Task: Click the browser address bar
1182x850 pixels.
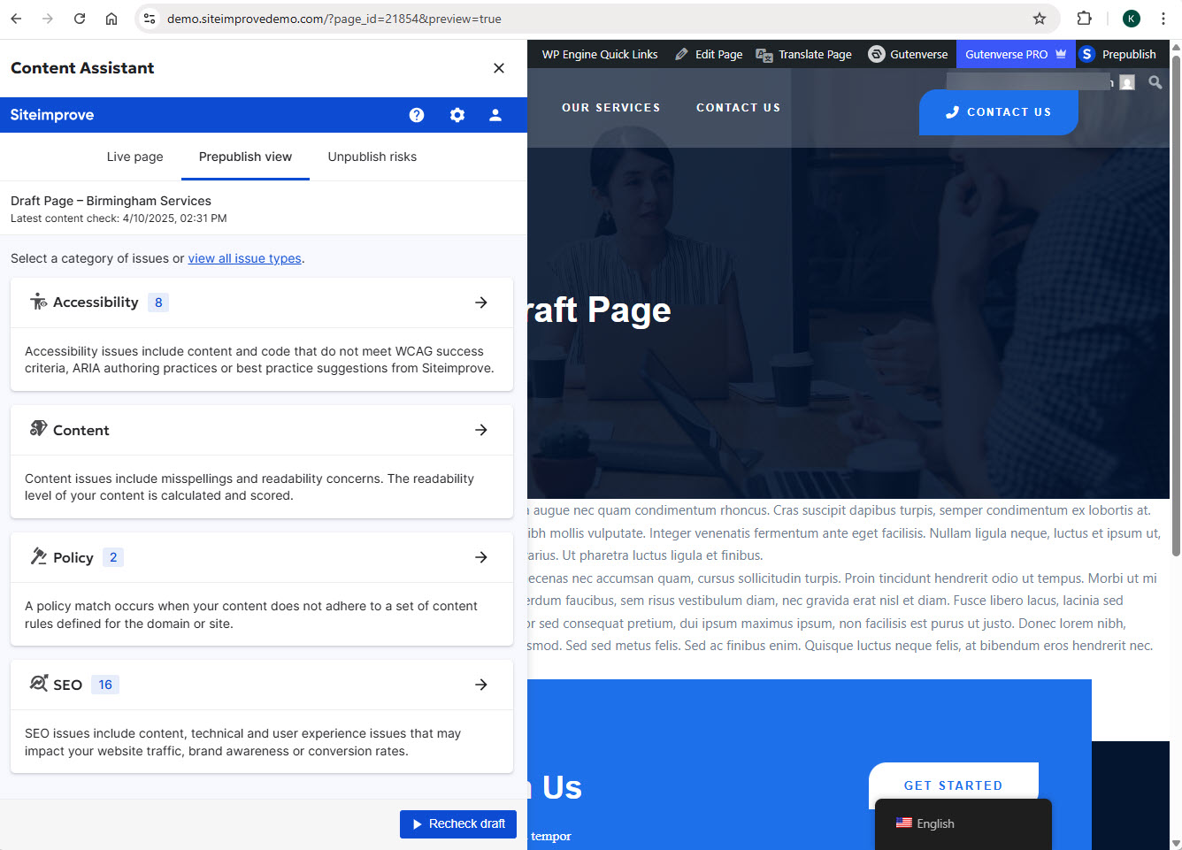Action: click(354, 18)
